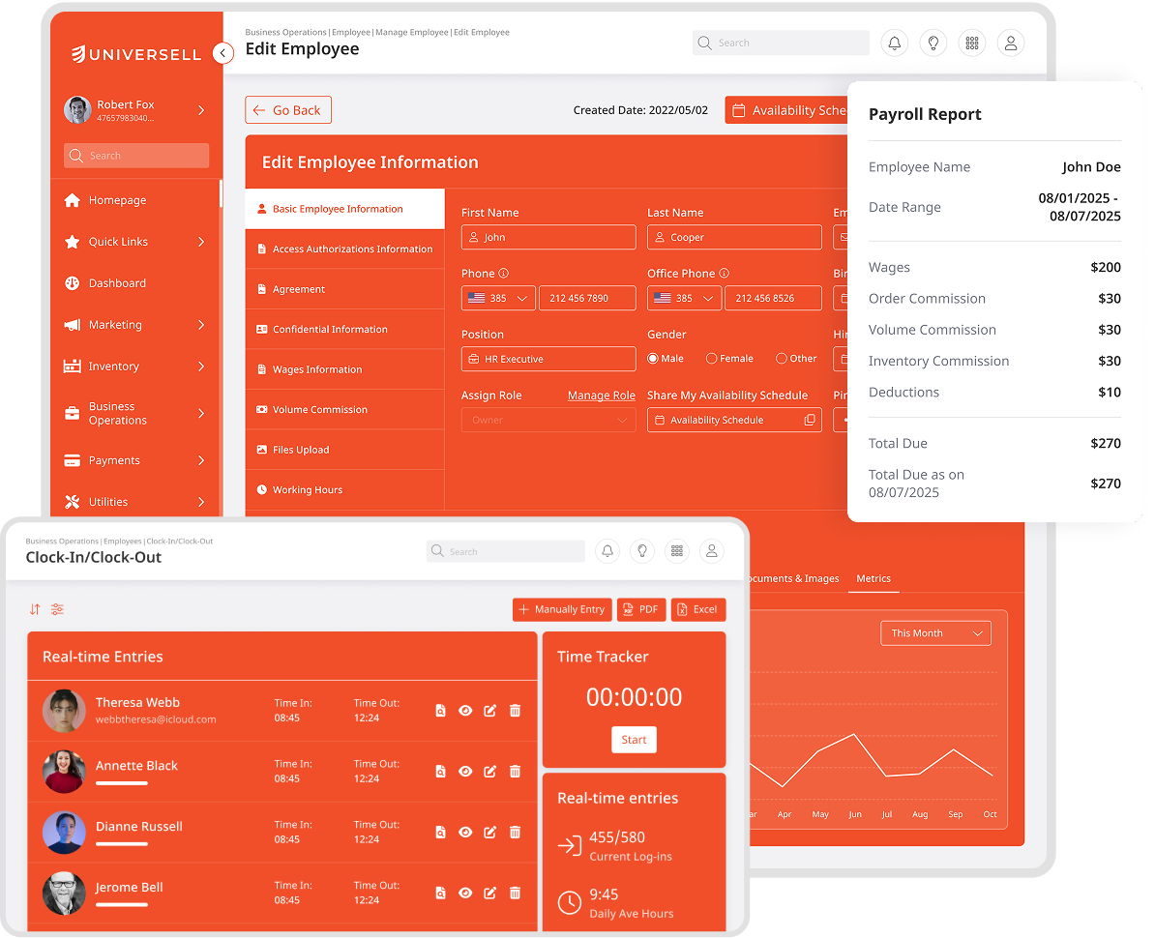Expand Inventory menu in the sidebar
The image size is (1155, 938).
click(201, 366)
